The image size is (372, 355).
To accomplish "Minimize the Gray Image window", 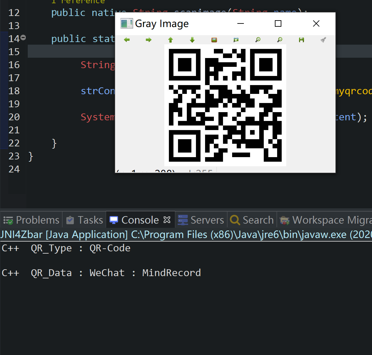I will pyautogui.click(x=241, y=23).
